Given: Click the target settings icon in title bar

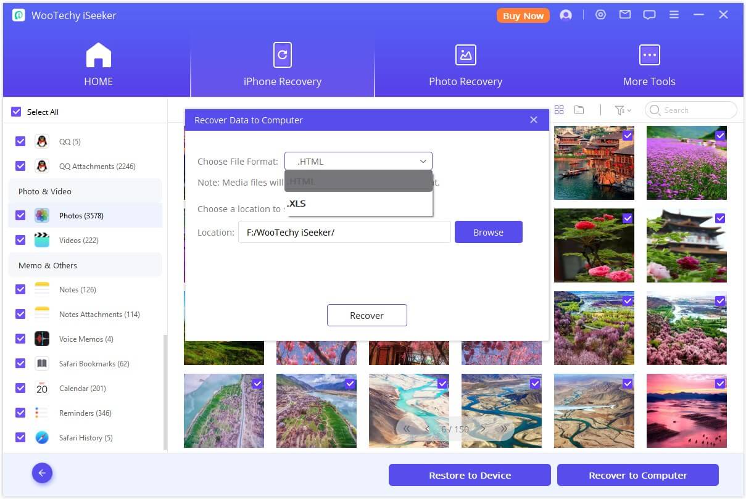Looking at the screenshot, I should pos(600,15).
